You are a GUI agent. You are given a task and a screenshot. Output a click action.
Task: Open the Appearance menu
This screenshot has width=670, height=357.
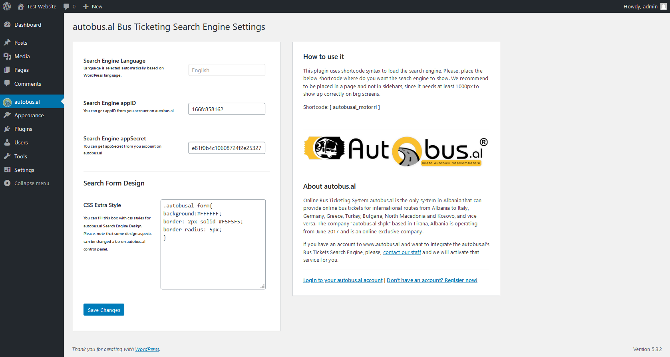tap(29, 115)
